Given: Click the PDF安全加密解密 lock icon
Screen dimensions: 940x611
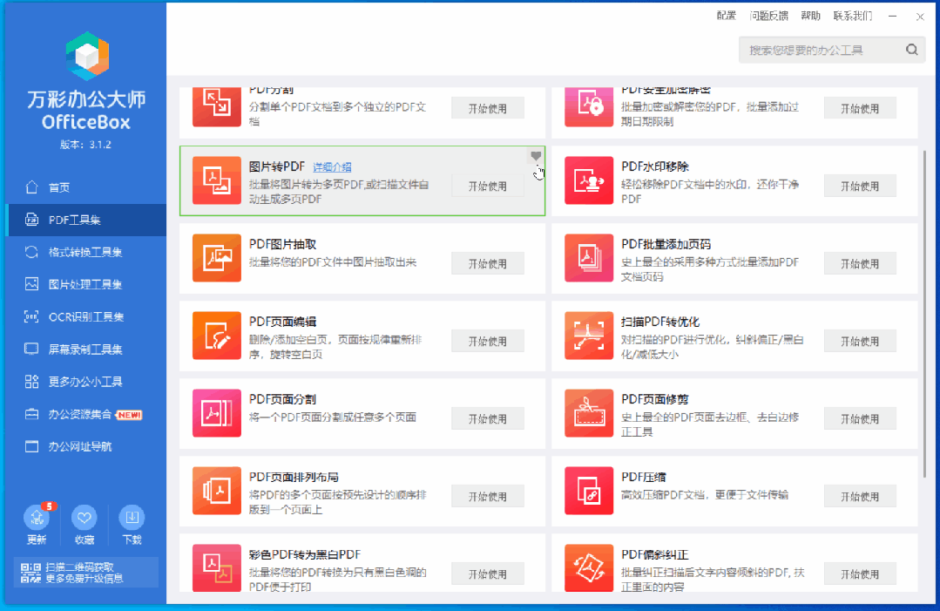Looking at the screenshot, I should [x=589, y=106].
